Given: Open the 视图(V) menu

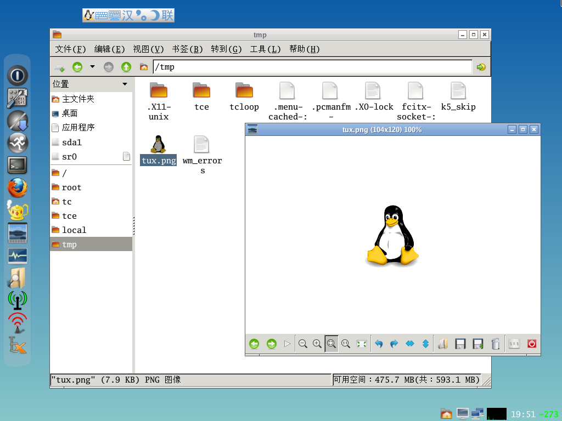Looking at the screenshot, I should [148, 49].
